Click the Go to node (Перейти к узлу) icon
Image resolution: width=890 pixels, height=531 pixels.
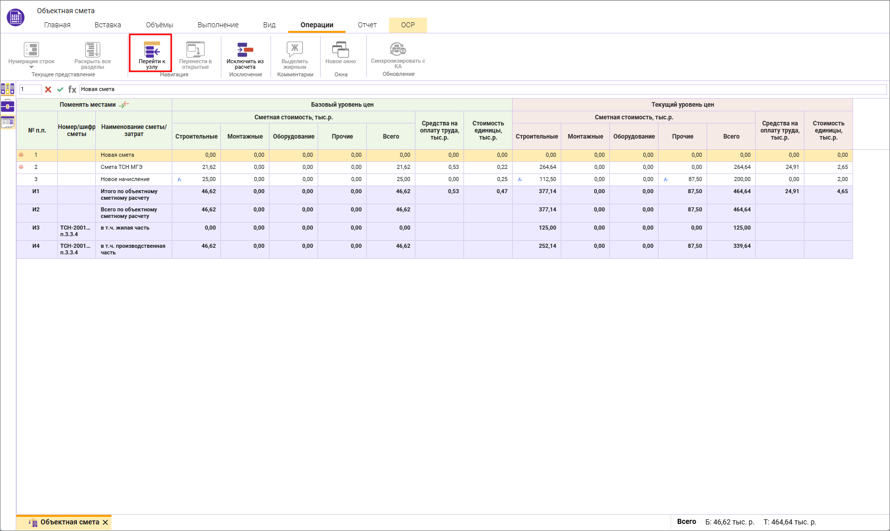tap(151, 50)
